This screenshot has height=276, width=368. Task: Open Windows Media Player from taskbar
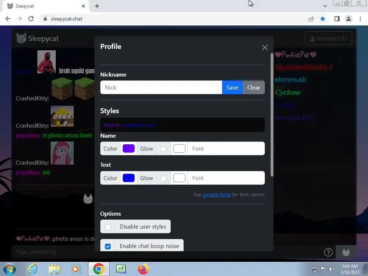[x=76, y=269]
